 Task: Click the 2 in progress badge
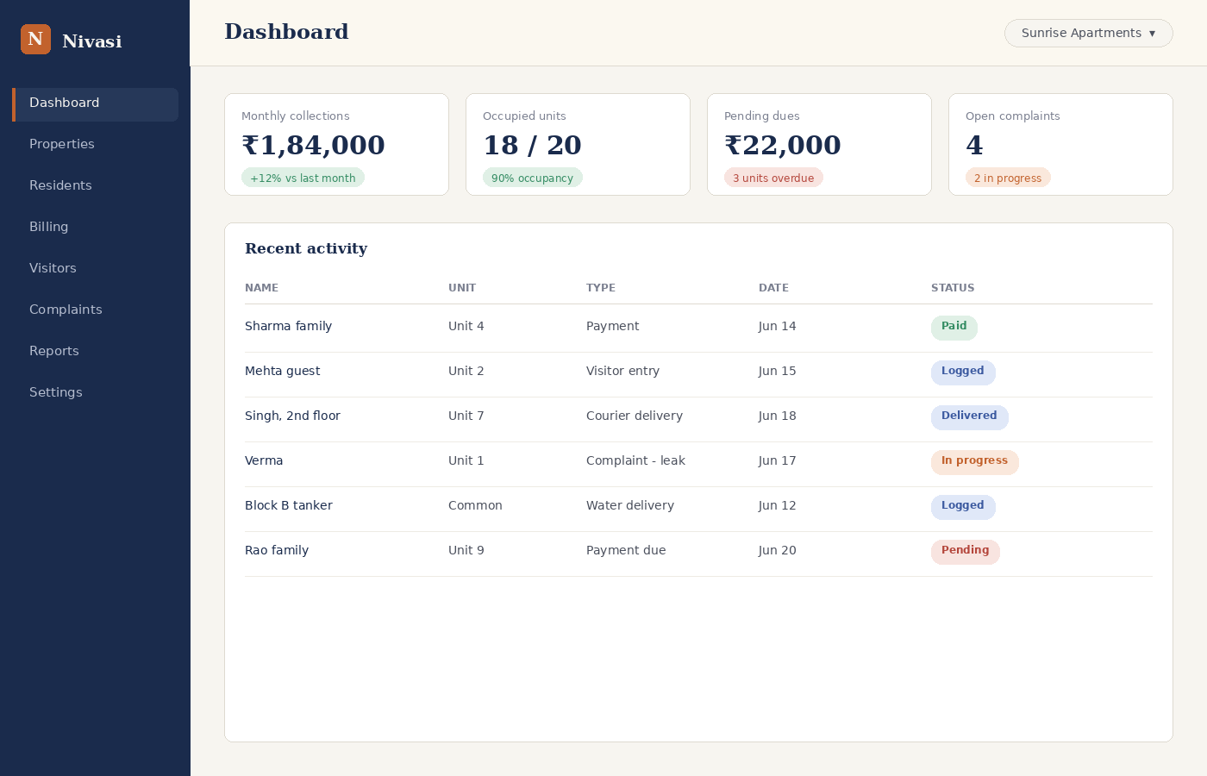pyautogui.click(x=1008, y=178)
